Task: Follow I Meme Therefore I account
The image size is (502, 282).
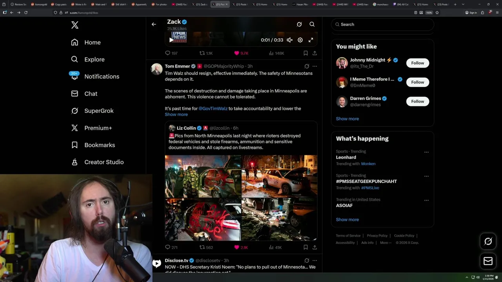Action: (417, 82)
